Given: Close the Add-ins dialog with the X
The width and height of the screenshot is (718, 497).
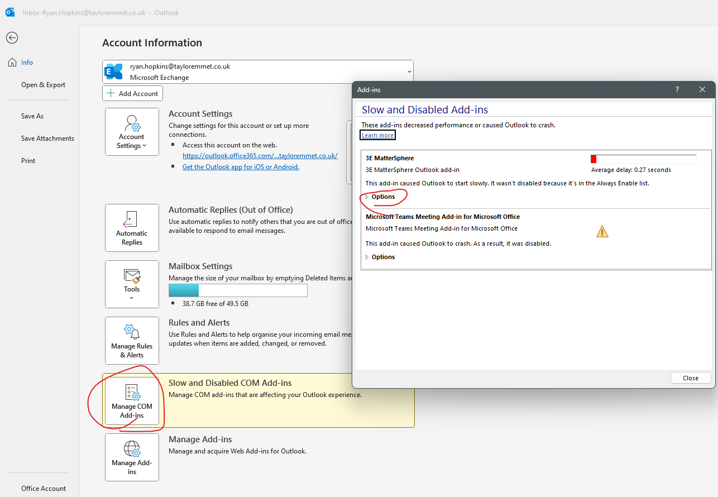Looking at the screenshot, I should (702, 89).
